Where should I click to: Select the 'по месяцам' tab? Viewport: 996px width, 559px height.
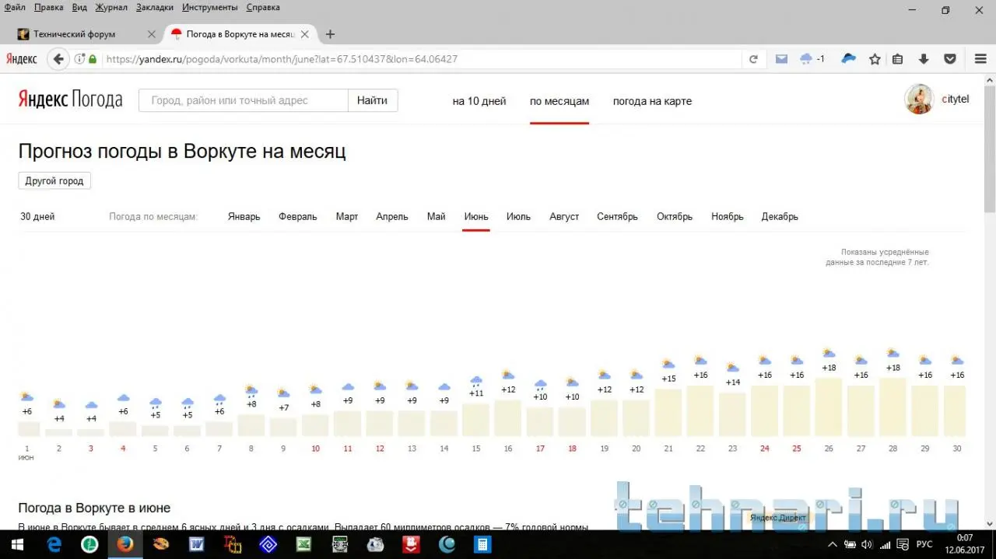coord(559,101)
